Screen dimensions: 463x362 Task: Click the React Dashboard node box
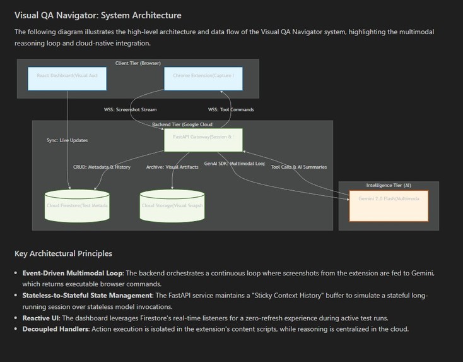tap(67, 79)
